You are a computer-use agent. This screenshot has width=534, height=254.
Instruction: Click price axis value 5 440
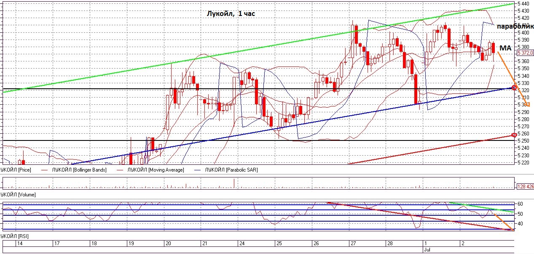click(523, 3)
